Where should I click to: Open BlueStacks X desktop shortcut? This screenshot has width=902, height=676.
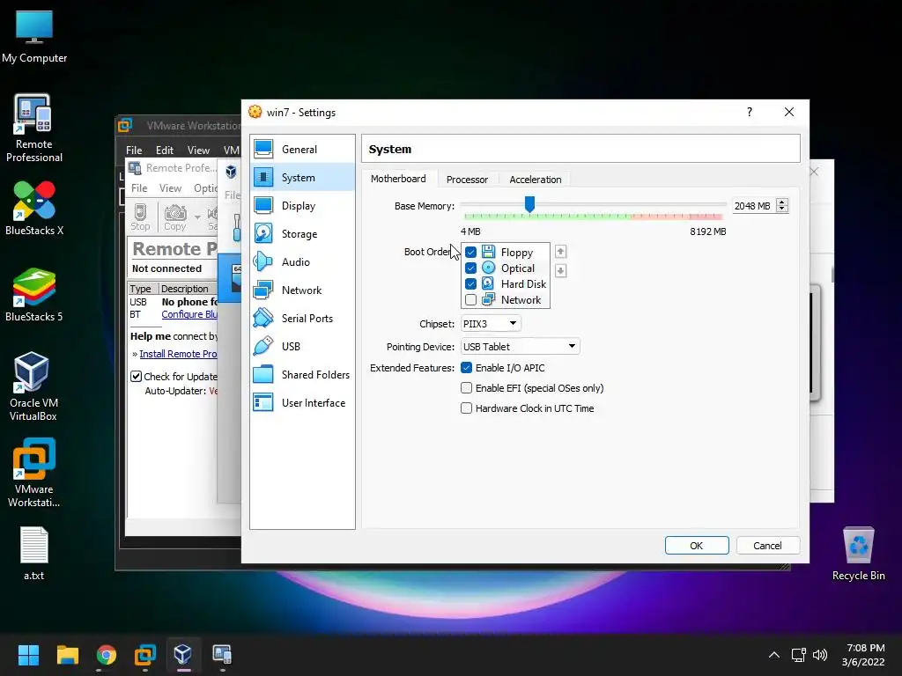click(34, 208)
